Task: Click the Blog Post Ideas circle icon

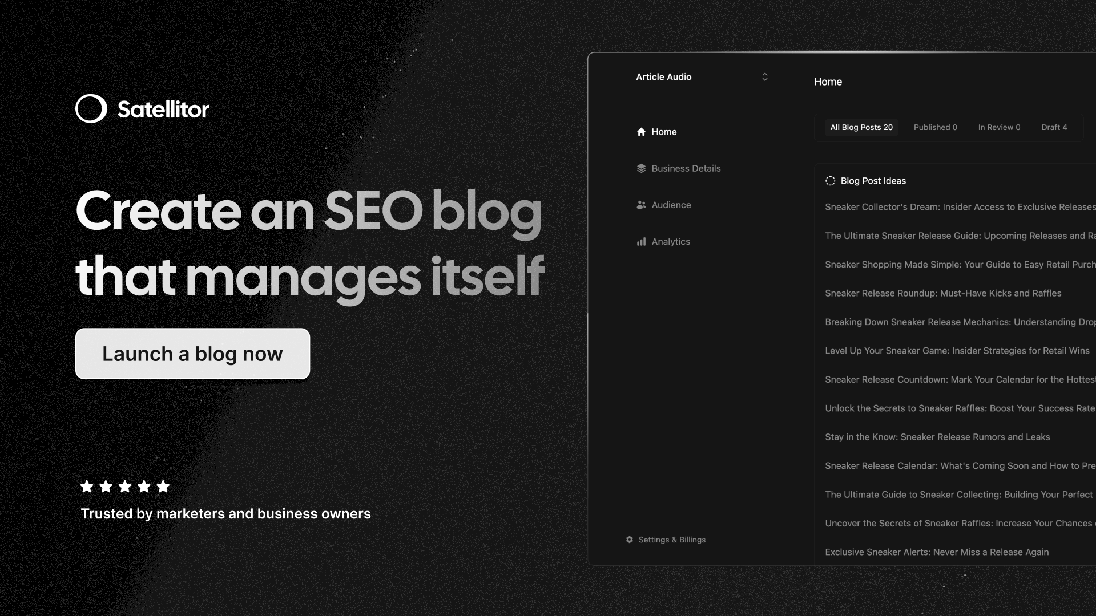Action: coord(831,180)
